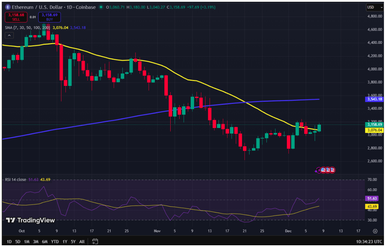Switch to the 1M time range
The image size is (385, 247).
(x=27, y=241)
